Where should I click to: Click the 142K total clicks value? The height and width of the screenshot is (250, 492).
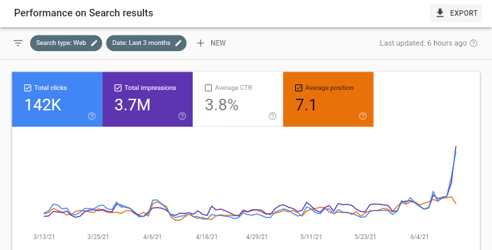(x=42, y=105)
